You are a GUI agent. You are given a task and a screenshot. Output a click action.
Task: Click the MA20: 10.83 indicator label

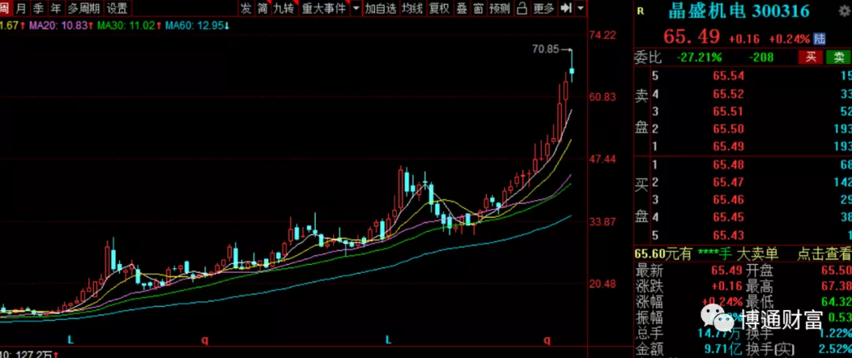pos(60,25)
